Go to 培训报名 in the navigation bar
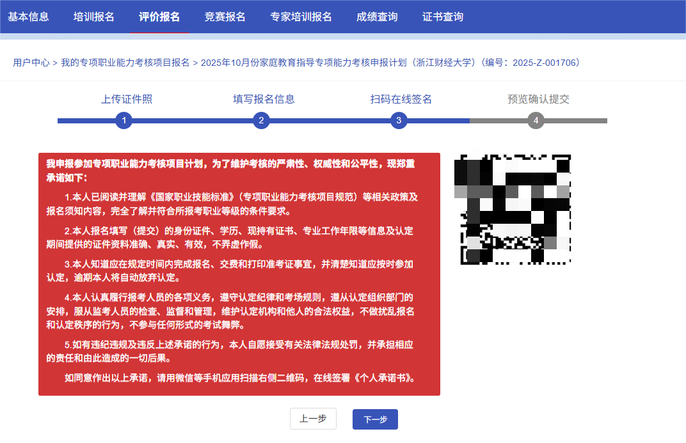686x443 pixels. click(94, 17)
